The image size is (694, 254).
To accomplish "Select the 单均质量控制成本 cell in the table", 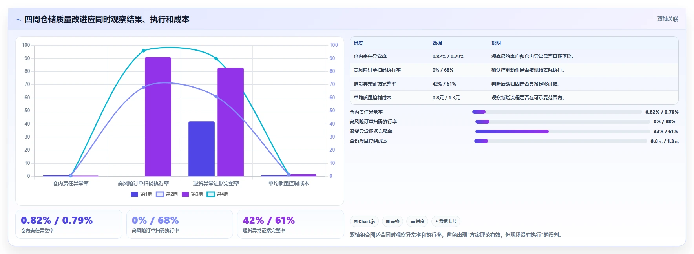I will (x=373, y=98).
